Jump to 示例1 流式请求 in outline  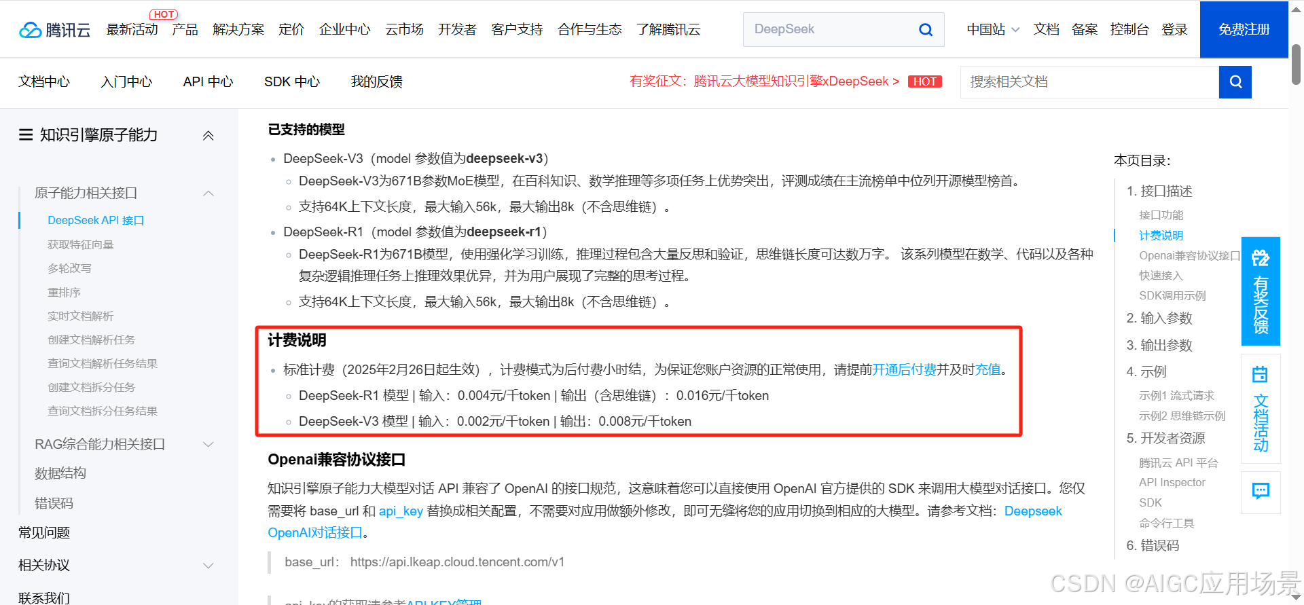[x=1176, y=396]
